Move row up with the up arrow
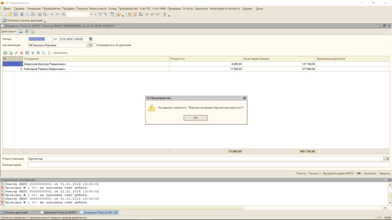Image resolution: width=392 pixels, height=220 pixels. coord(33,53)
